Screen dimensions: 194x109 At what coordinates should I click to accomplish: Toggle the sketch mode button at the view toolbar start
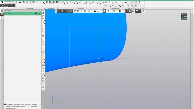[x=59, y=11]
